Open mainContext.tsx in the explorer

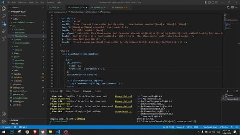tap(22, 43)
